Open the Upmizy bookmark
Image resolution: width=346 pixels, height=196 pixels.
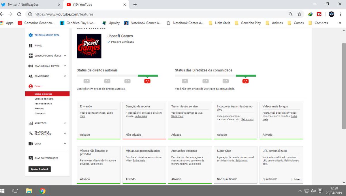pyautogui.click(x=111, y=23)
